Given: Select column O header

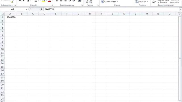Looking at the screenshot, I should 169,14.
